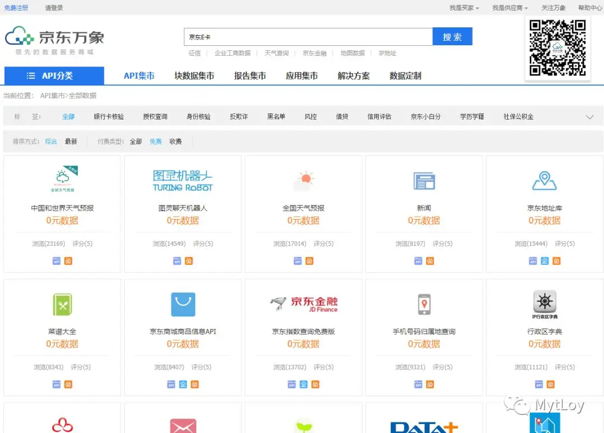The image size is (604, 433).
Task: Click API badge under 中国和世界天气预报
Action: point(56,261)
